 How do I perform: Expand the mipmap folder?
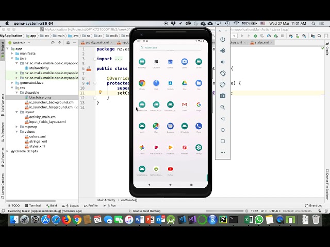[16, 127]
